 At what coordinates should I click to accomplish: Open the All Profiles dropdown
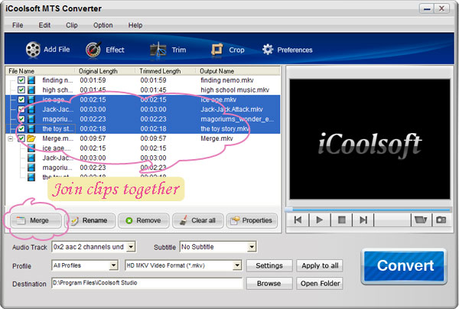point(113,265)
